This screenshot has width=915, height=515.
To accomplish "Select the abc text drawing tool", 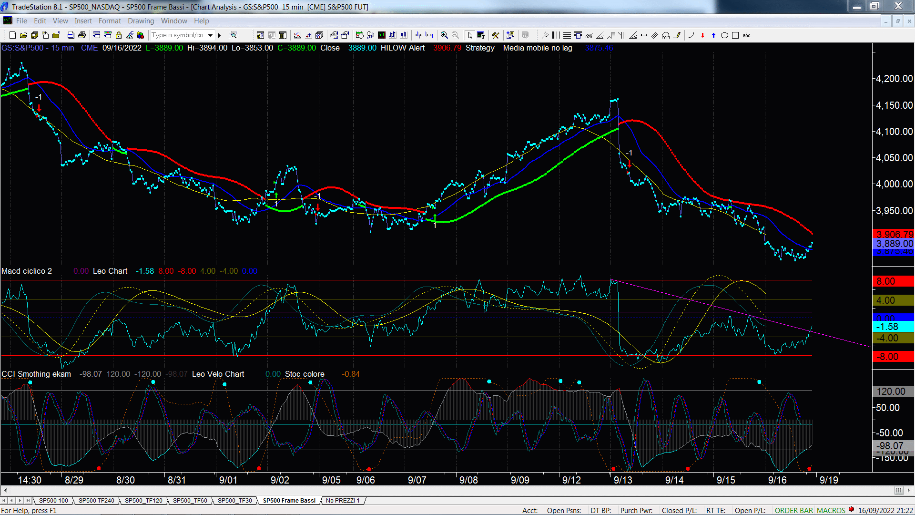I will 747,35.
